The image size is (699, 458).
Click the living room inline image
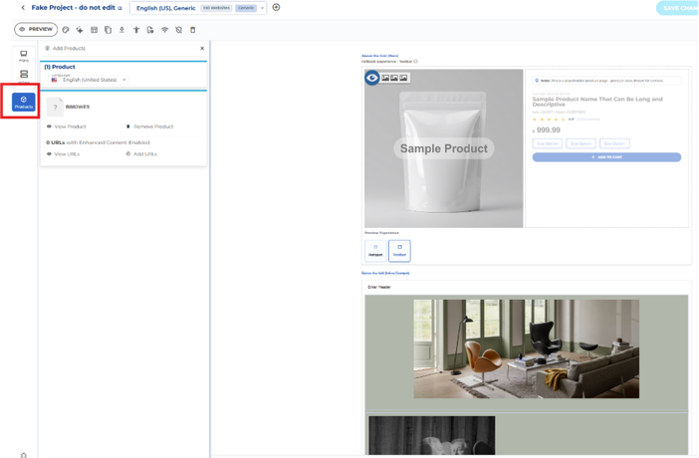click(x=526, y=348)
